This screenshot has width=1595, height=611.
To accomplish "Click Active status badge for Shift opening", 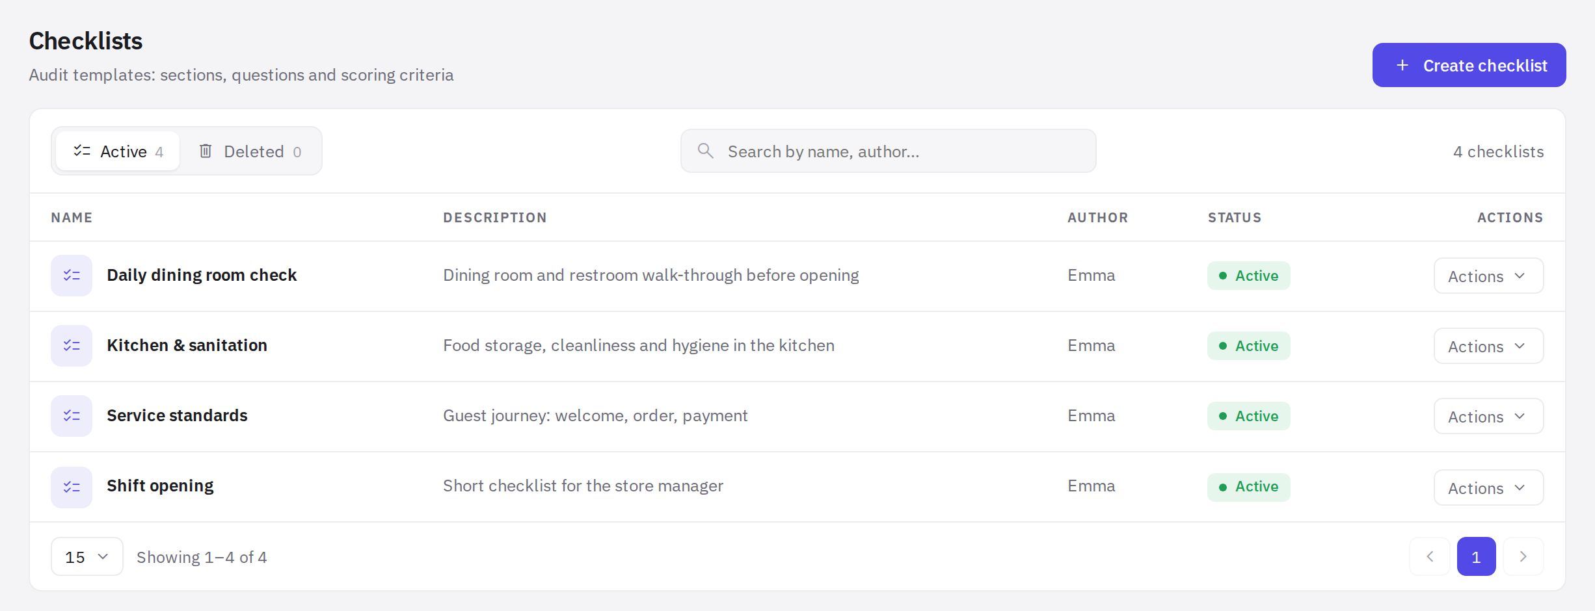I will pos(1249,487).
